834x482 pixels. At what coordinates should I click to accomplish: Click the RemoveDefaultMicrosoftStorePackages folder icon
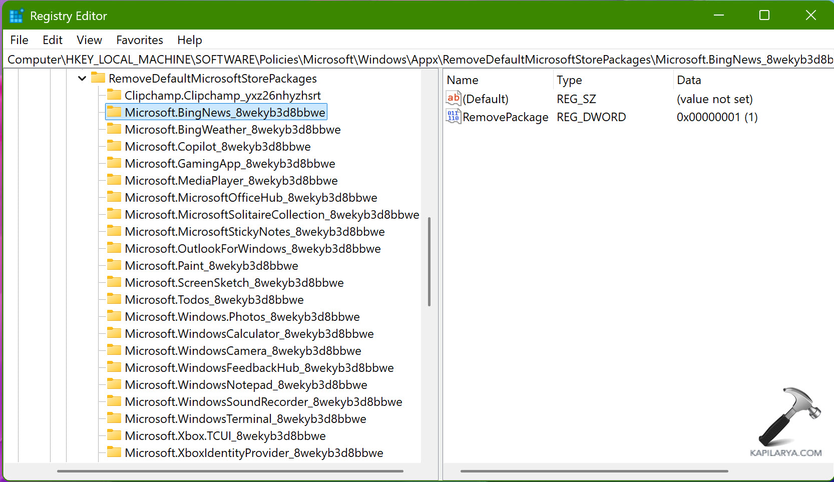(x=98, y=78)
